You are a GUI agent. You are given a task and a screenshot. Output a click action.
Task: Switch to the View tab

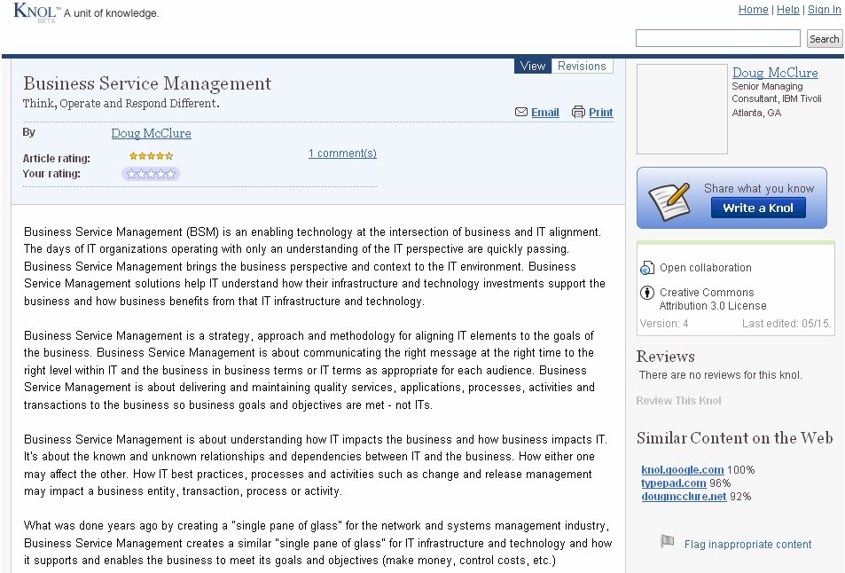point(532,66)
